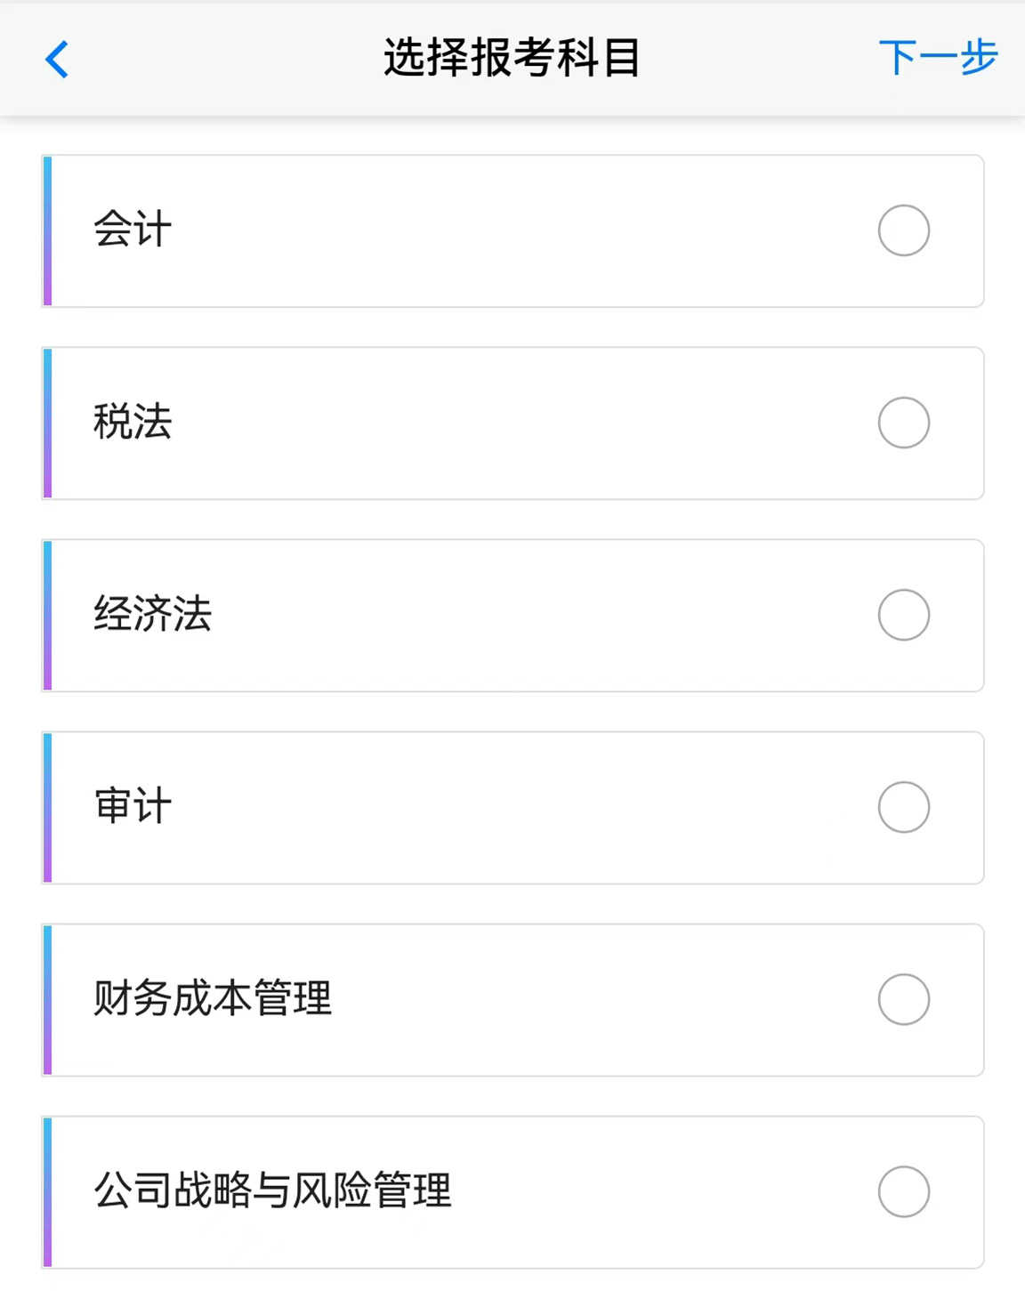Tap the 审计 subject name
The image size is (1025, 1291).
(133, 806)
